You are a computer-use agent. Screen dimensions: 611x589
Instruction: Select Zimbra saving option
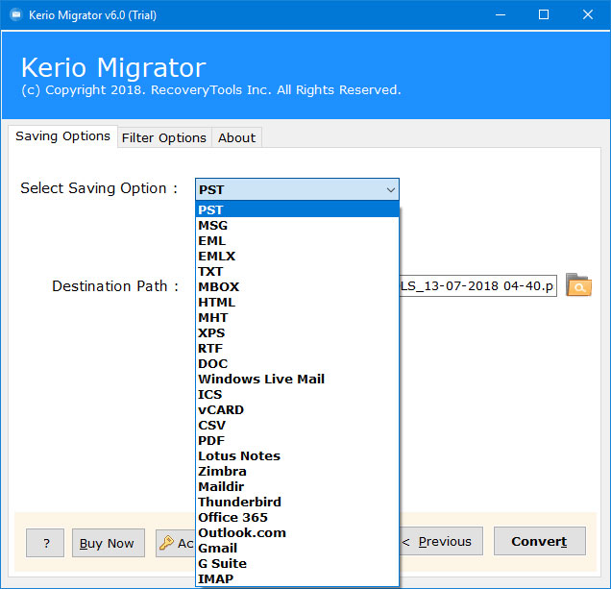297,471
